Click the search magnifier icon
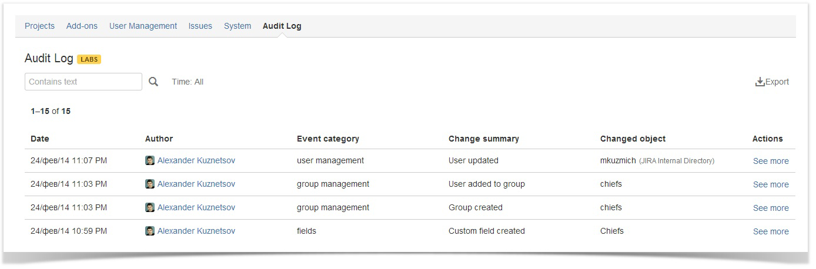 tap(153, 82)
